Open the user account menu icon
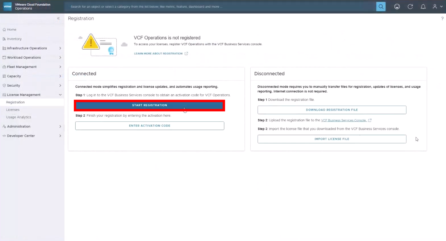446x241 pixels. coord(435,7)
